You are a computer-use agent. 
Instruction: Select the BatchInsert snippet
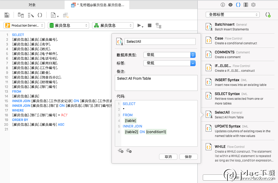(x=238, y=27)
